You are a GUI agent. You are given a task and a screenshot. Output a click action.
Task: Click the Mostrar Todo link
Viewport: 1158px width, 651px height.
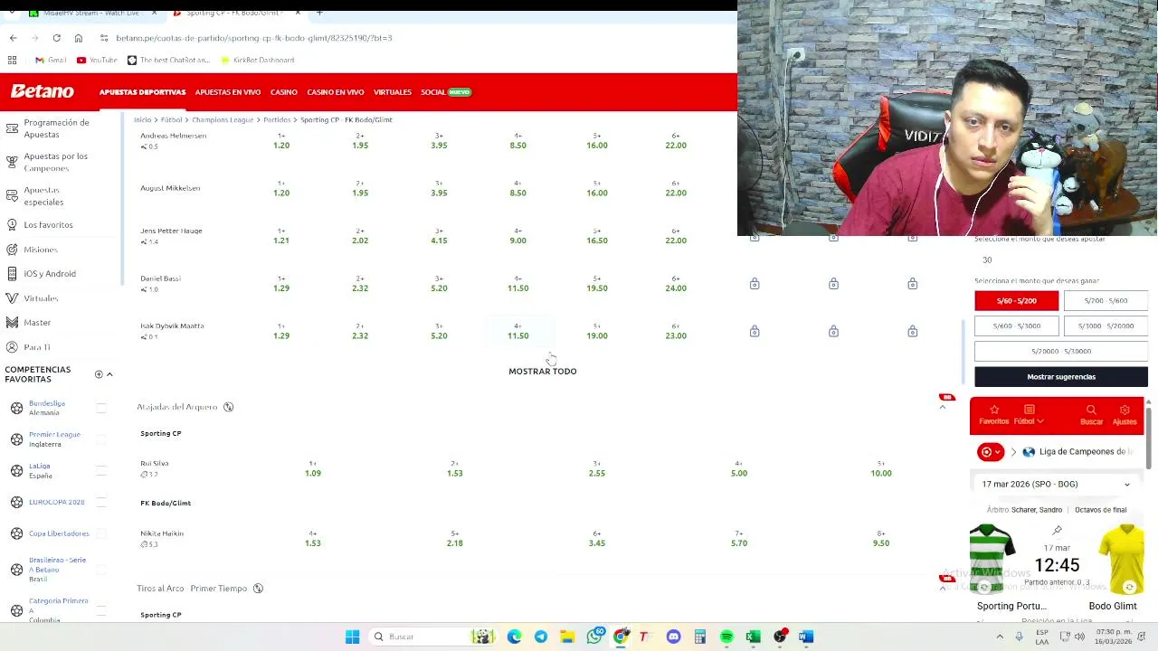tap(542, 372)
